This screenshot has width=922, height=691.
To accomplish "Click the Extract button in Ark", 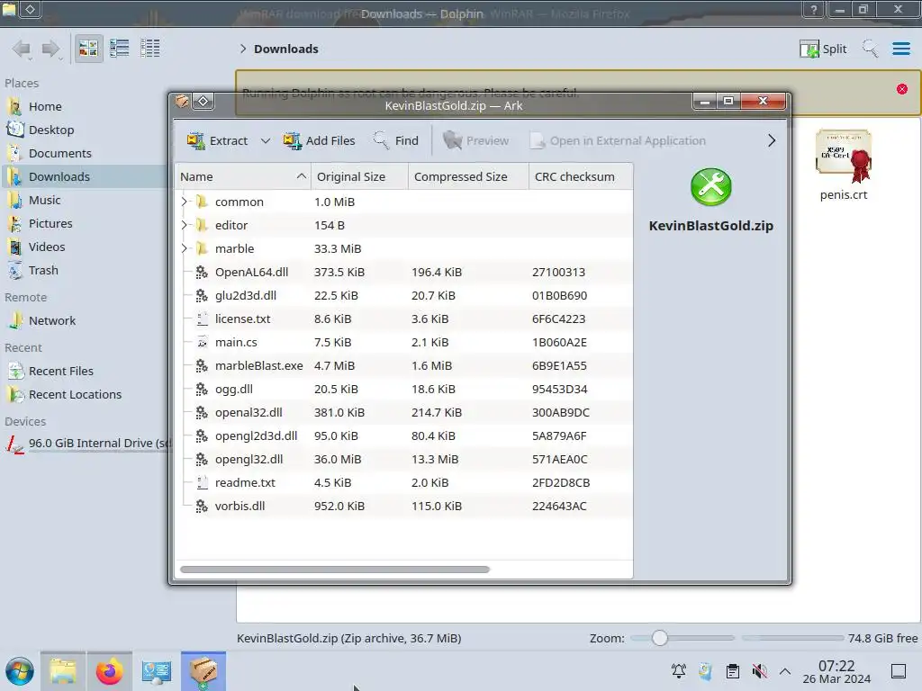I will pos(217,141).
